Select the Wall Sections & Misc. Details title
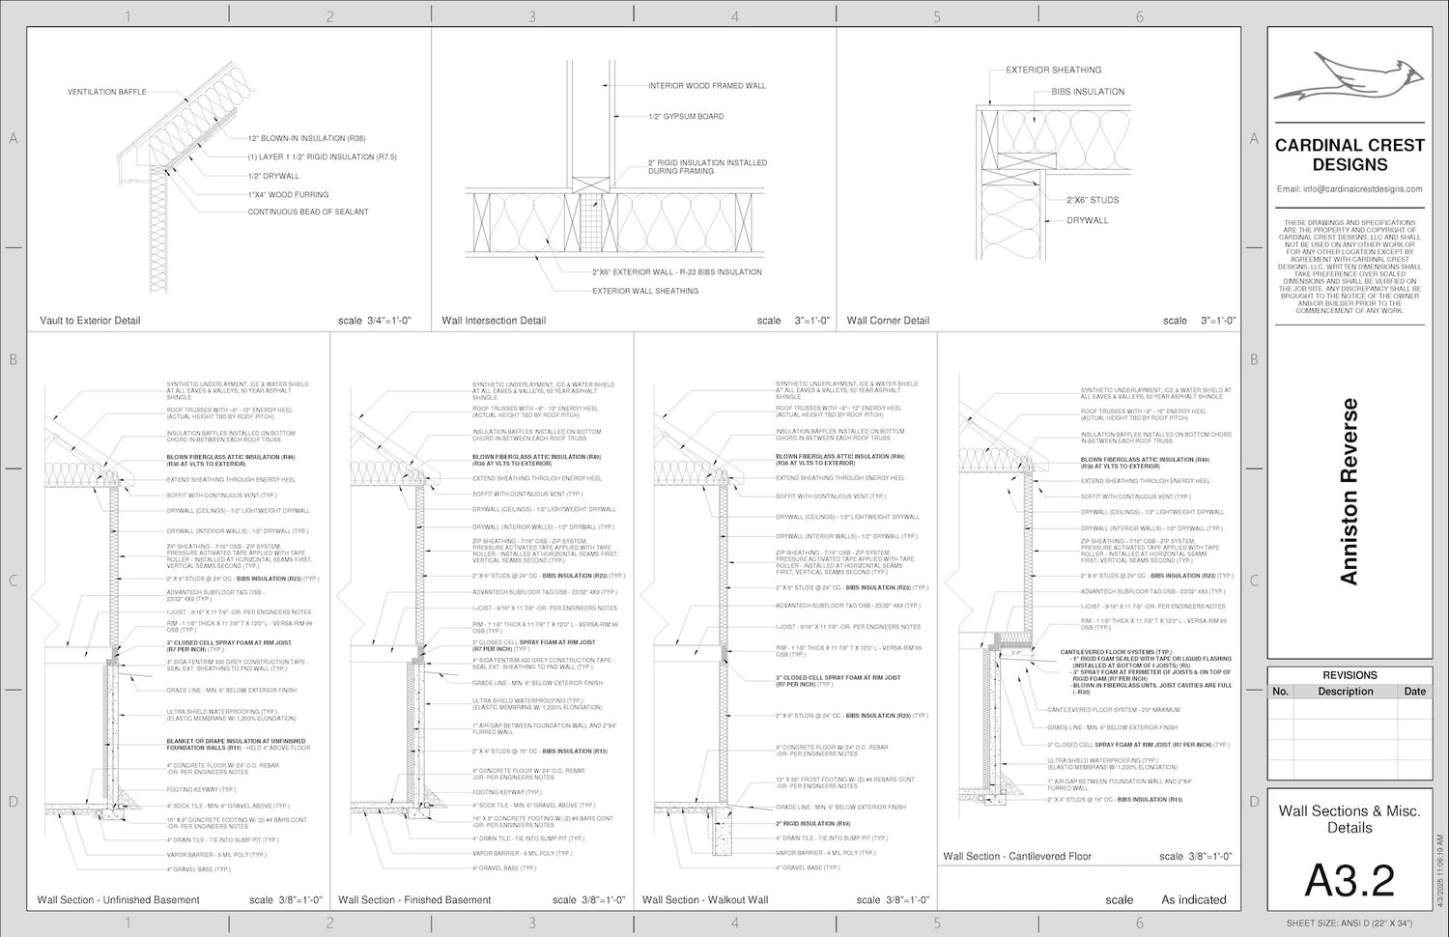 click(x=1350, y=819)
